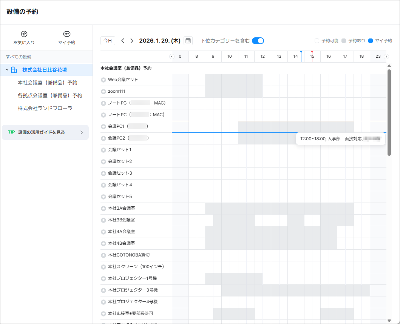
Task: Go to the previous day arrow
Action: [123, 41]
